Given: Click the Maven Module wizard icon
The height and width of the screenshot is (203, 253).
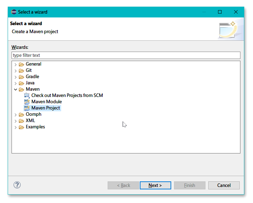Looking at the screenshot, I should (27, 102).
